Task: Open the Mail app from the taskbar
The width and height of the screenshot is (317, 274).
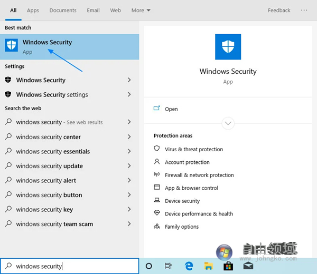Action: (248, 266)
